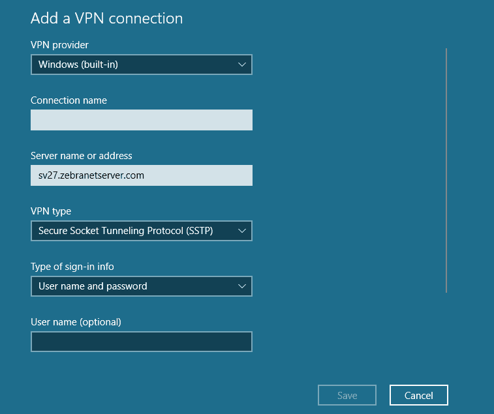Click the sv27.zebranetserver.com address text
Screen dimensions: 494x414
[x=91, y=175]
